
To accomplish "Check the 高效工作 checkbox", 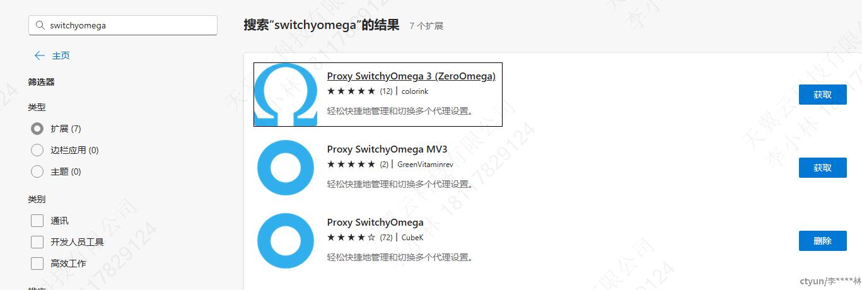I will tap(37, 264).
